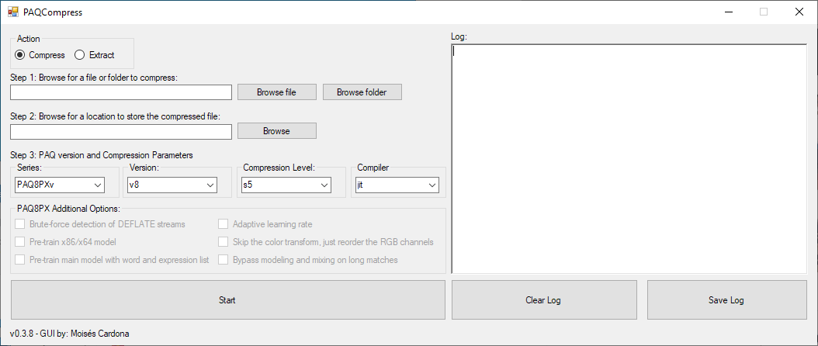Toggle Pre-train x86/x64 model checkbox
The height and width of the screenshot is (346, 818).
click(20, 242)
